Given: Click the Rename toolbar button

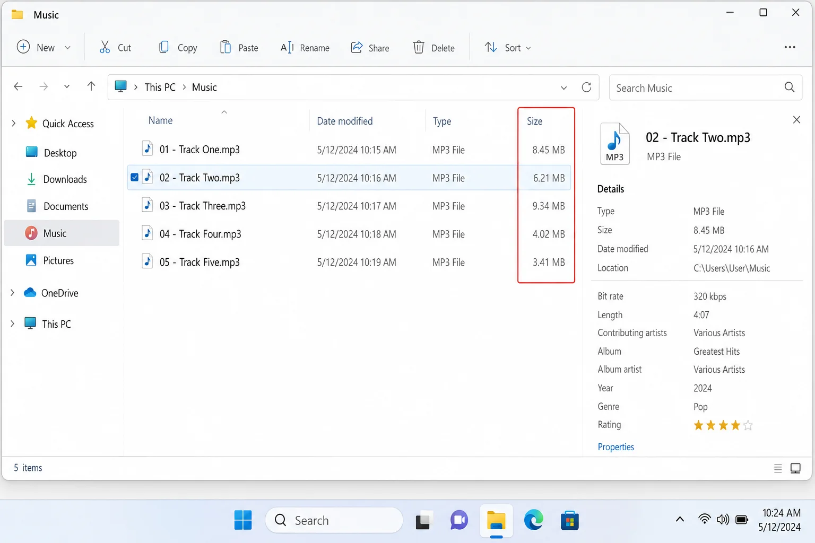Looking at the screenshot, I should pos(305,48).
